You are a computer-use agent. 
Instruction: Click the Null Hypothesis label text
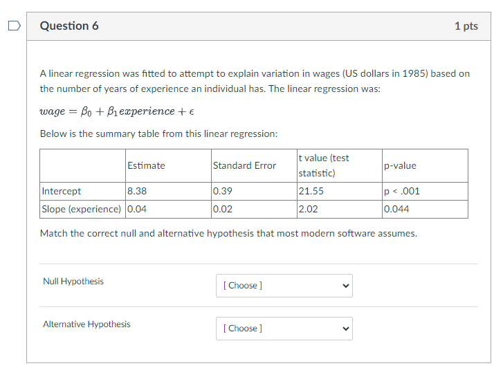tap(73, 282)
